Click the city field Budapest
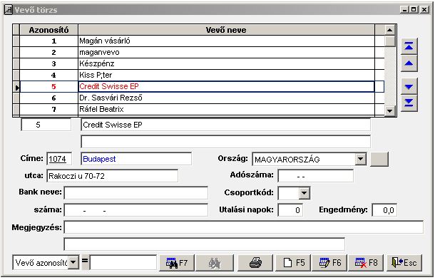435x280 pixels. (136, 159)
